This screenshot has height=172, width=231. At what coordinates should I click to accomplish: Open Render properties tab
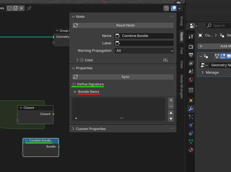[191, 47]
